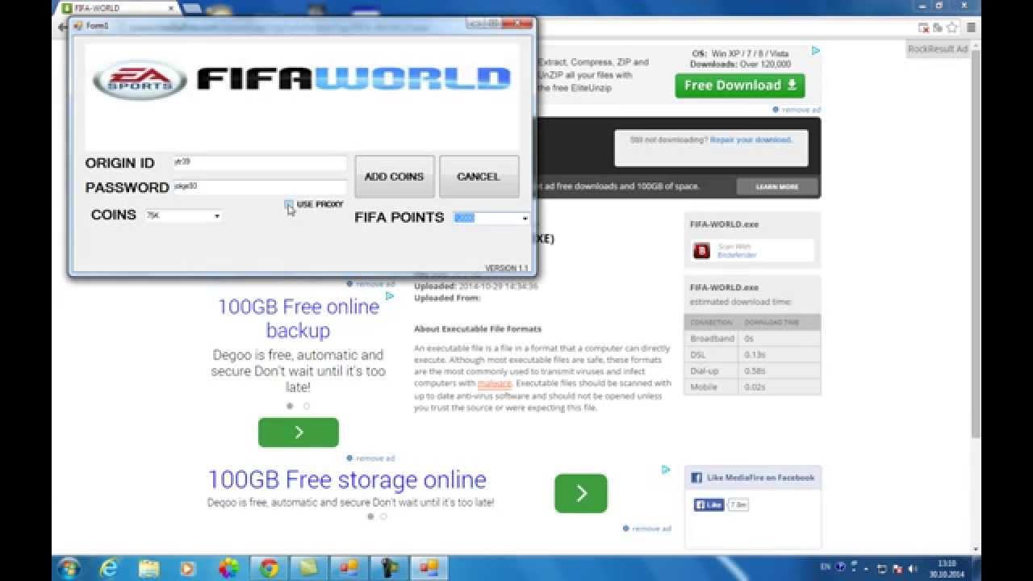Viewport: 1033px width, 581px height.
Task: Open AdChoices icon on bottom storage ad
Action: point(666,470)
